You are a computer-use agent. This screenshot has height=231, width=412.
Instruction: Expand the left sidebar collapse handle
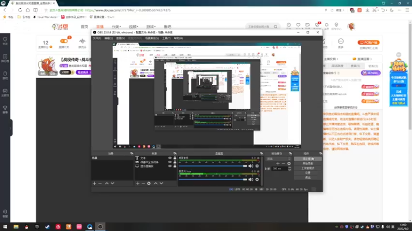click(x=10, y=128)
